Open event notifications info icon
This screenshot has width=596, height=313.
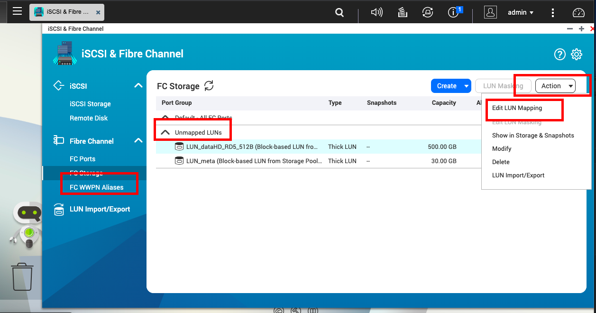pos(454,12)
